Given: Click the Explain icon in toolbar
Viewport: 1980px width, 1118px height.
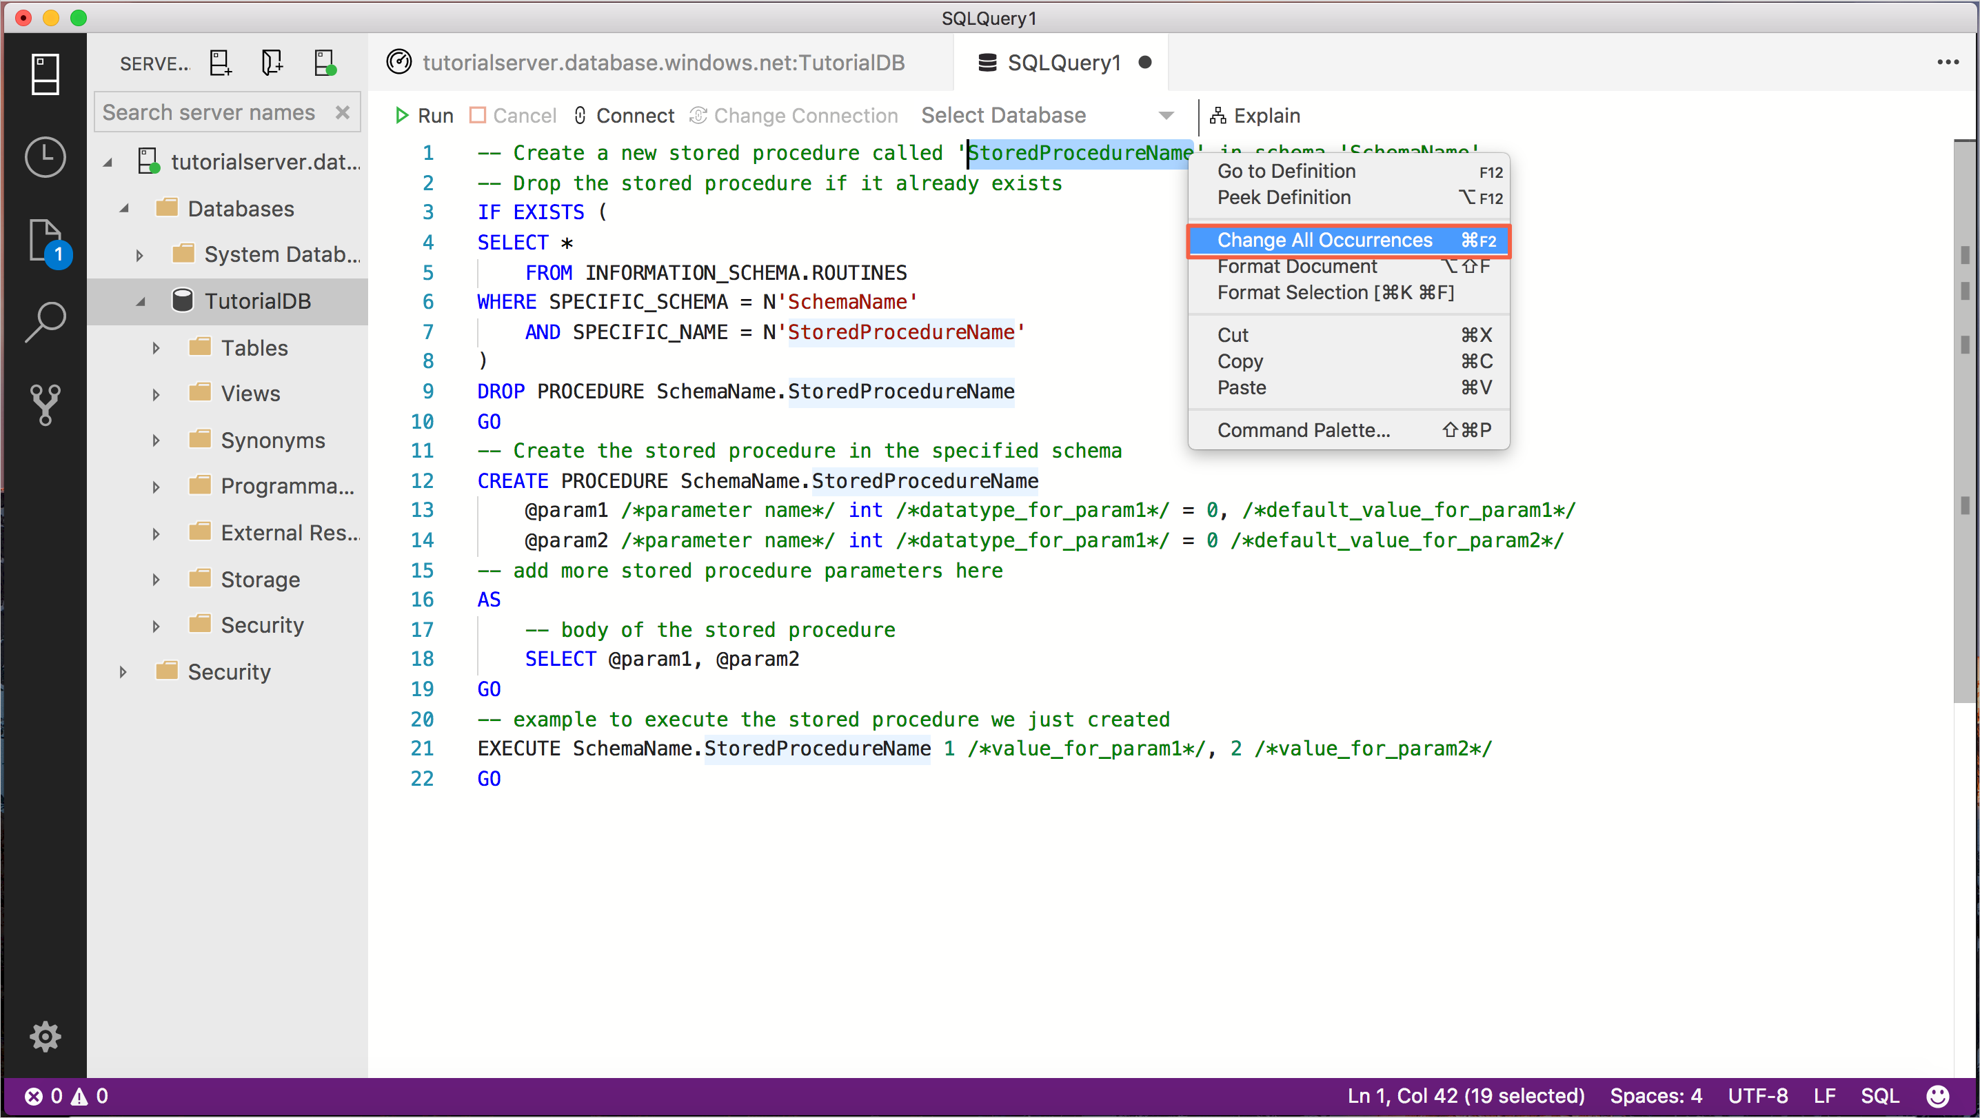Looking at the screenshot, I should pyautogui.click(x=1218, y=116).
